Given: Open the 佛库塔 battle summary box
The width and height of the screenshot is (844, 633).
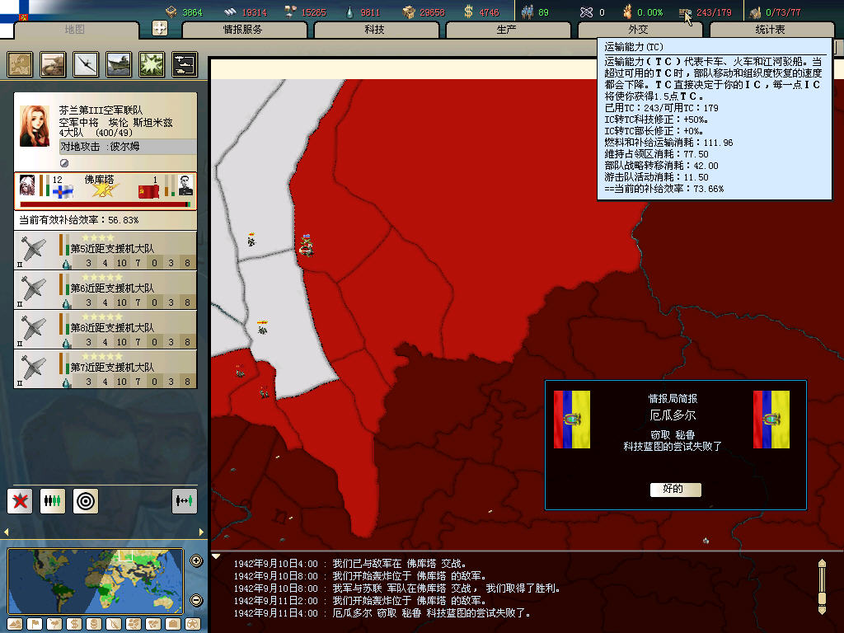Looking at the screenshot, I should tap(105, 191).
